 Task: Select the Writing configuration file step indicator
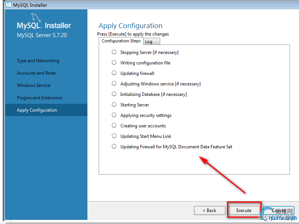pos(114,62)
